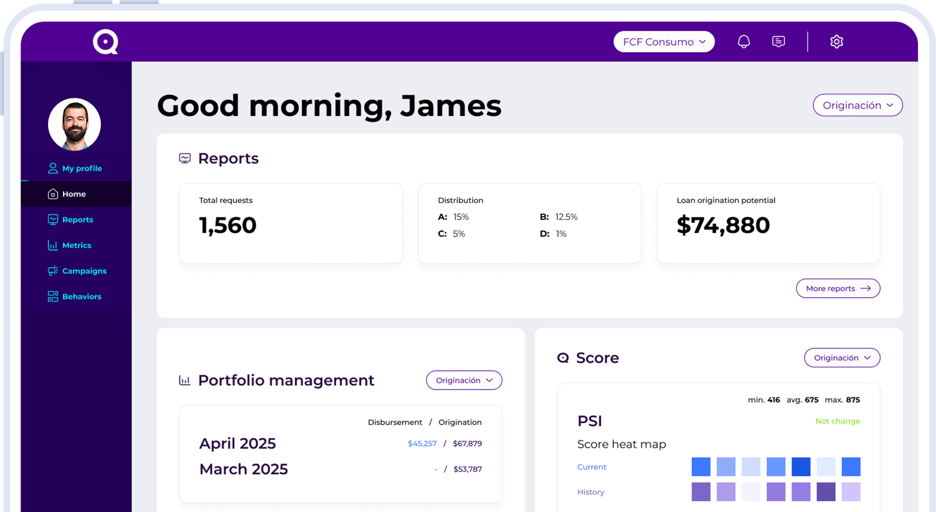Click the Origination column header
The height and width of the screenshot is (512, 936).
pos(460,423)
